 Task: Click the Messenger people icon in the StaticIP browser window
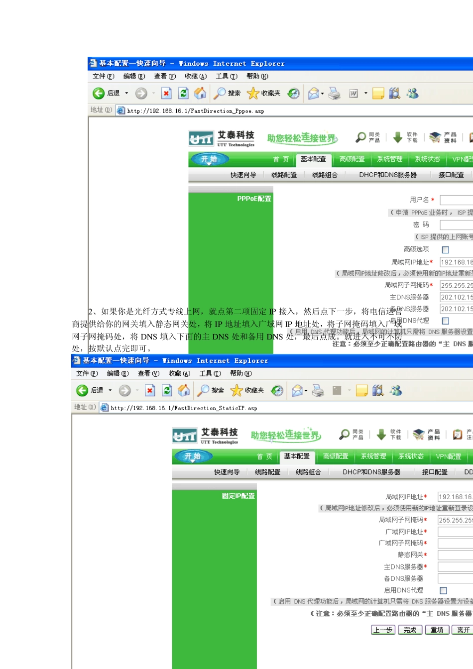click(396, 390)
